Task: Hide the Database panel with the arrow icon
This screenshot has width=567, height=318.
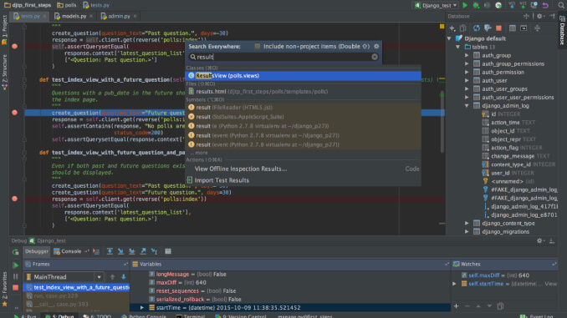Action: 552,16
